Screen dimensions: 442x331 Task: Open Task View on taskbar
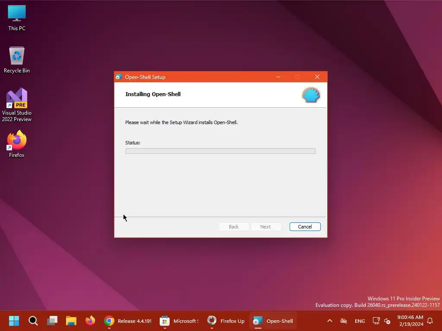[x=52, y=321]
